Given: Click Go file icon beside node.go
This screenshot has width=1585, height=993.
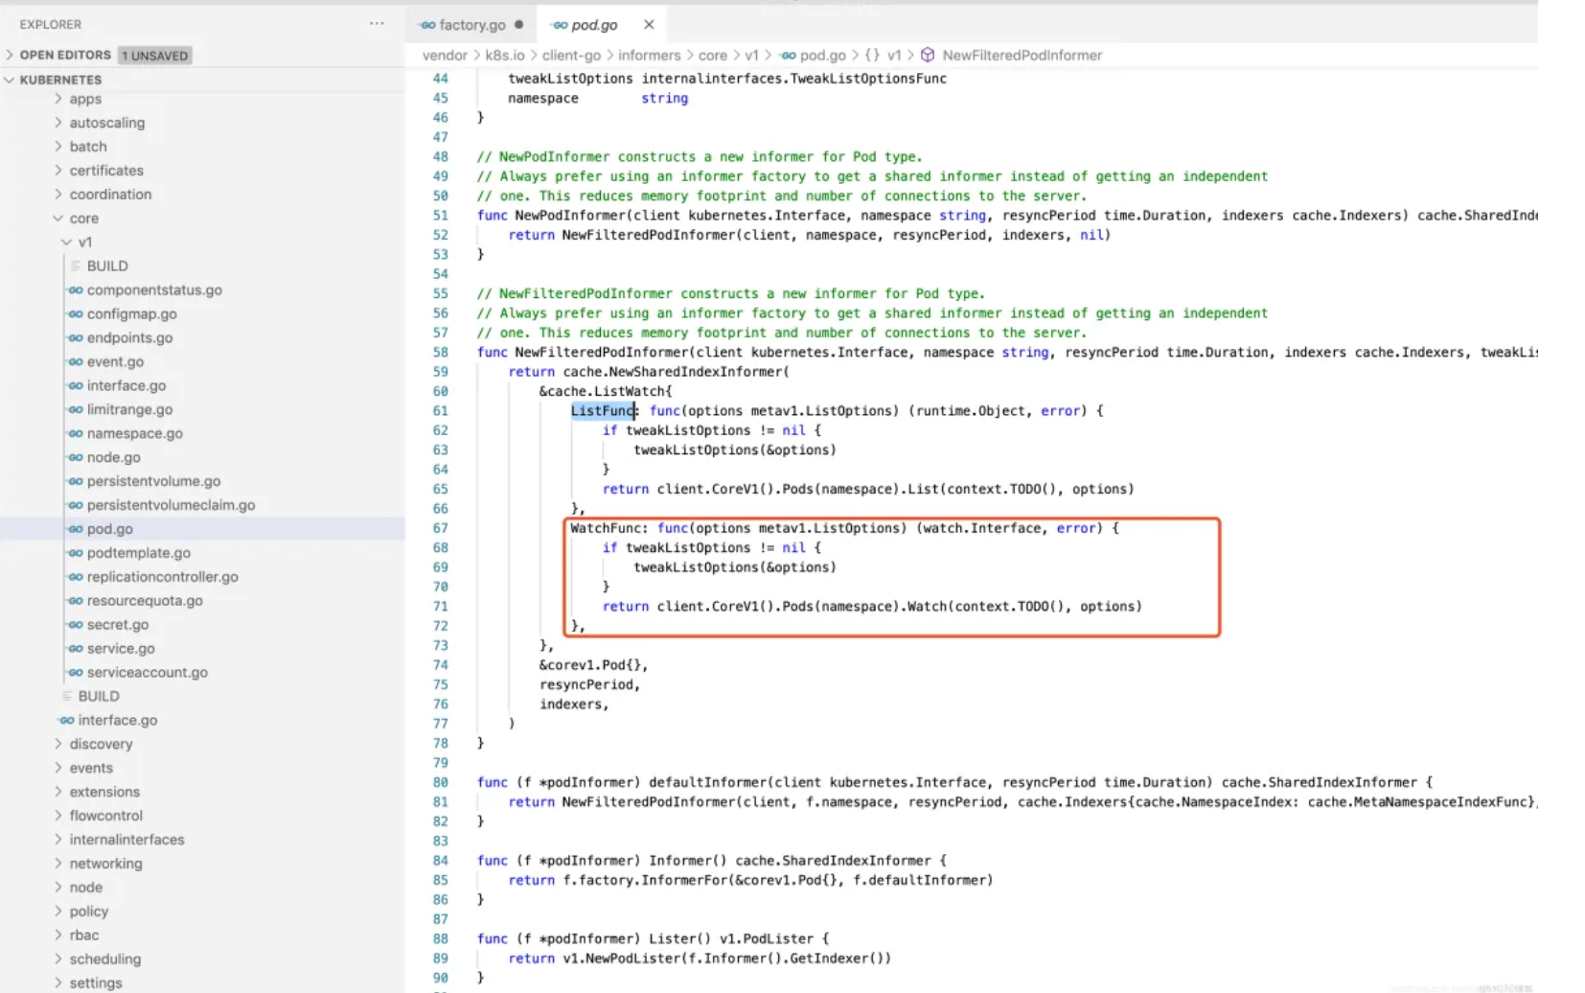Looking at the screenshot, I should tap(76, 458).
